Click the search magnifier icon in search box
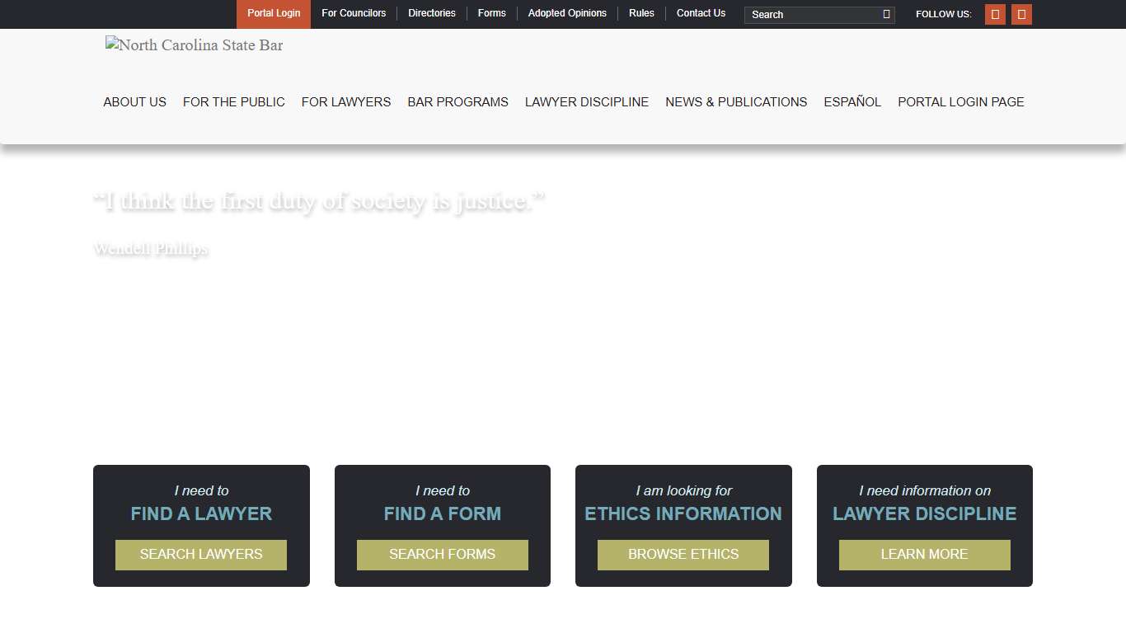 click(x=886, y=15)
